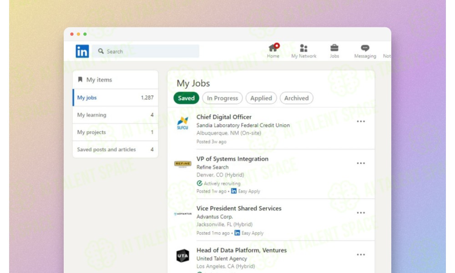Open more options for VP of Systems Integration
Viewport: 455px width, 273px height.
pos(361,163)
